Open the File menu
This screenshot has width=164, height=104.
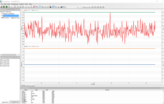(x=2, y=4)
